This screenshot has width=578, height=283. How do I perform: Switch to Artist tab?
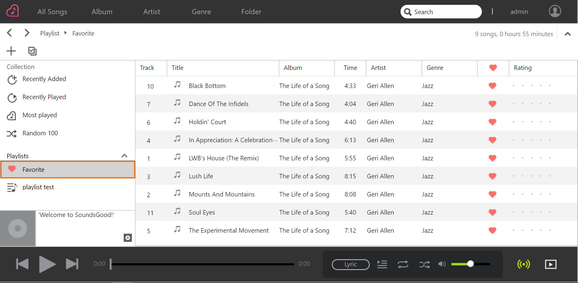pyautogui.click(x=152, y=12)
